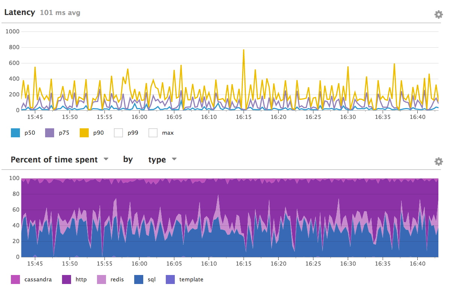This screenshot has height=296, width=450.
Task: Click the Latency chart title
Action: (x=20, y=12)
